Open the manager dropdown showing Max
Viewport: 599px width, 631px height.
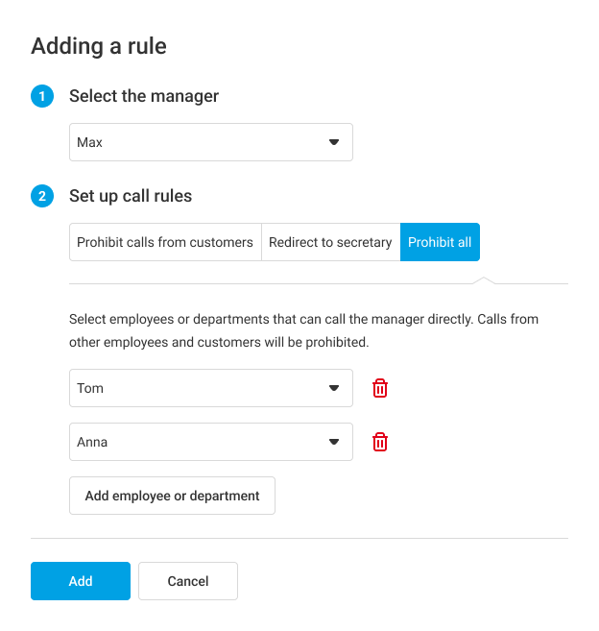coord(202,142)
